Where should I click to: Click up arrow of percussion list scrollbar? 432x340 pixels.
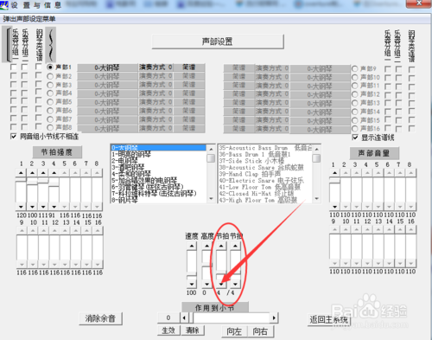tap(316, 150)
